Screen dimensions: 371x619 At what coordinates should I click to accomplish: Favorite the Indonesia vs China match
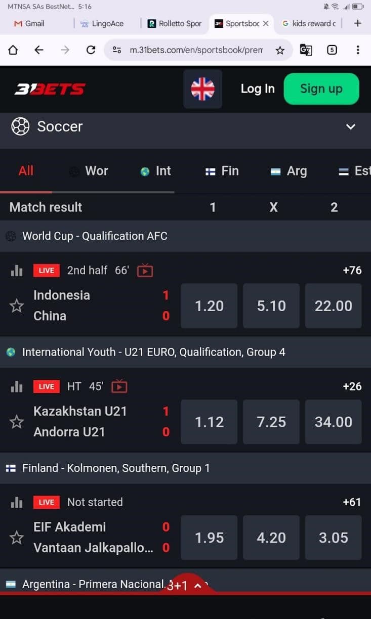16,305
